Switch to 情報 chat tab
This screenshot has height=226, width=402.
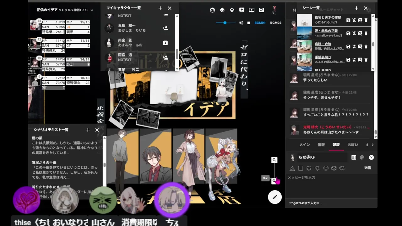[x=321, y=145]
